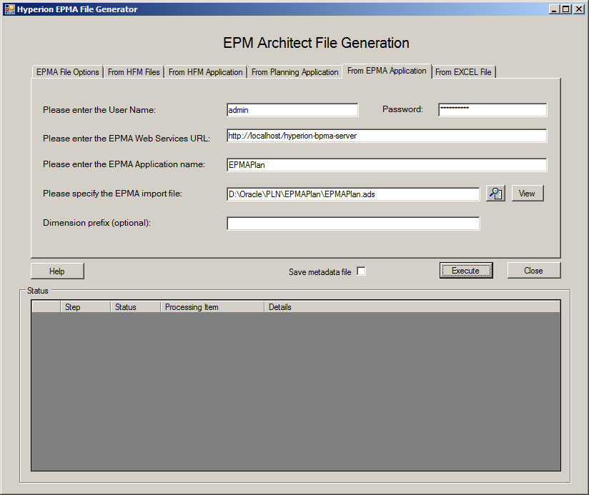Click the Step column header
This screenshot has height=495, width=589.
point(85,307)
